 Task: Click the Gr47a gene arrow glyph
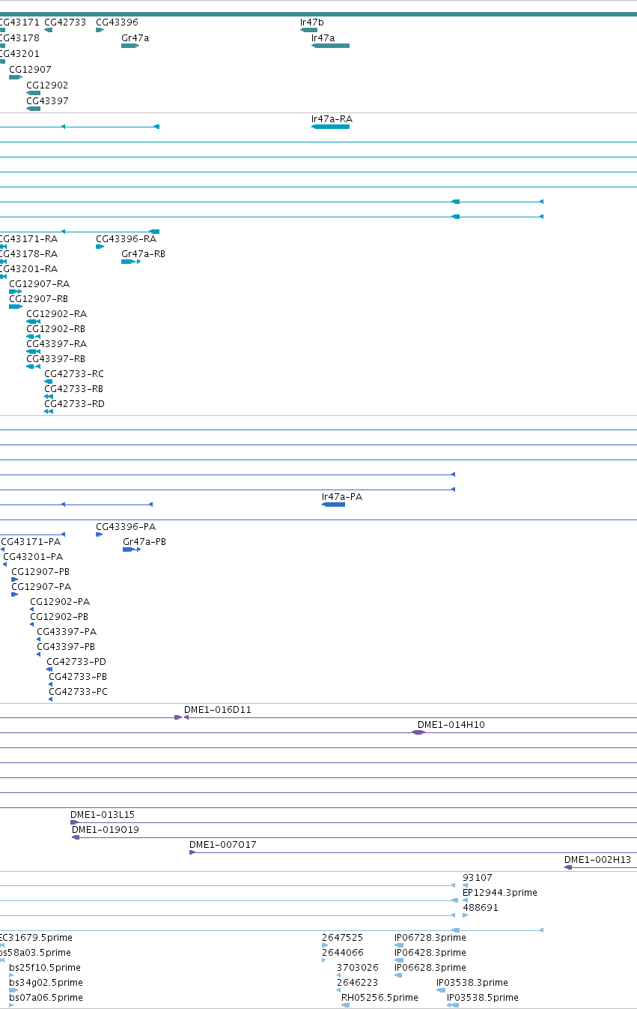(130, 46)
